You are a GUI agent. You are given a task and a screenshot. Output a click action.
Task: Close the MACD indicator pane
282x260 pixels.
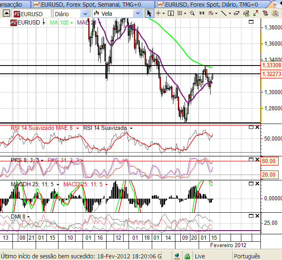pos(258,184)
